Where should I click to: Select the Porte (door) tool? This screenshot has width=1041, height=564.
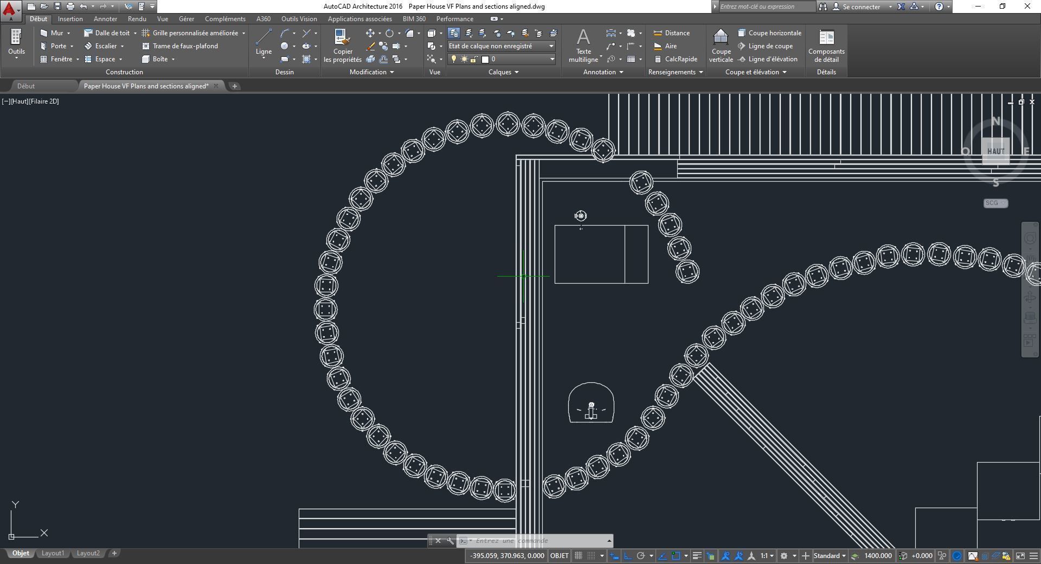point(53,46)
